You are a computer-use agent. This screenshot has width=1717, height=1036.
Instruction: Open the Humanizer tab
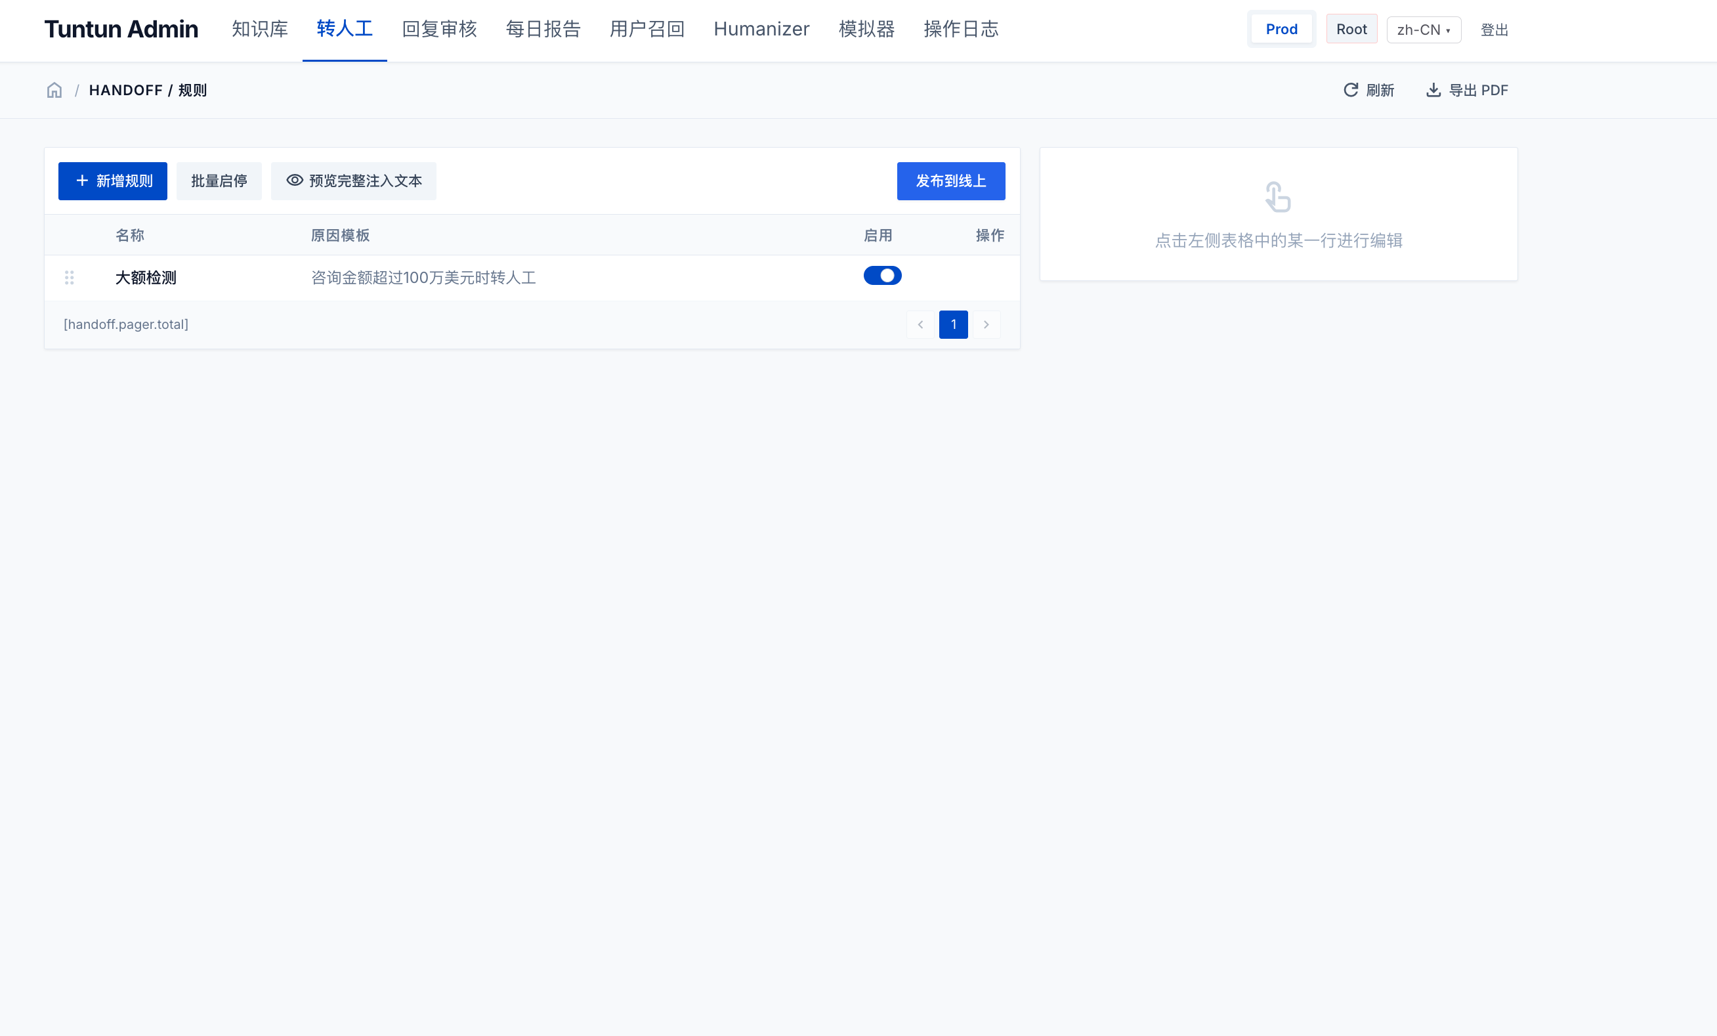point(761,30)
